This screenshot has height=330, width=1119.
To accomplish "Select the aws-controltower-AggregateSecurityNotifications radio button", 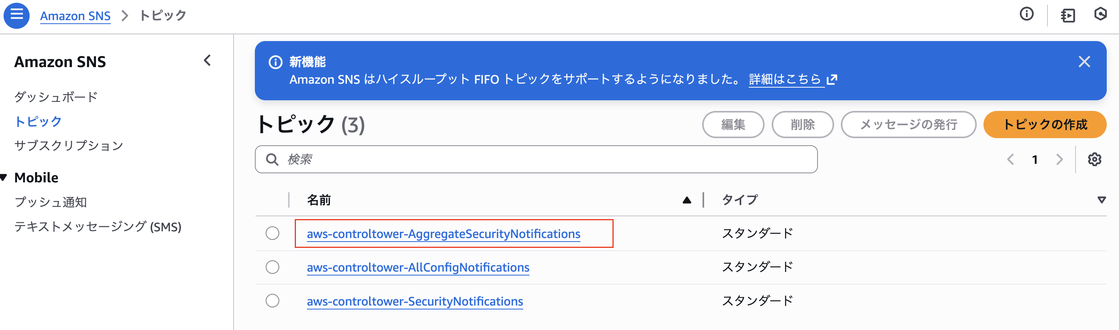I will pyautogui.click(x=272, y=233).
